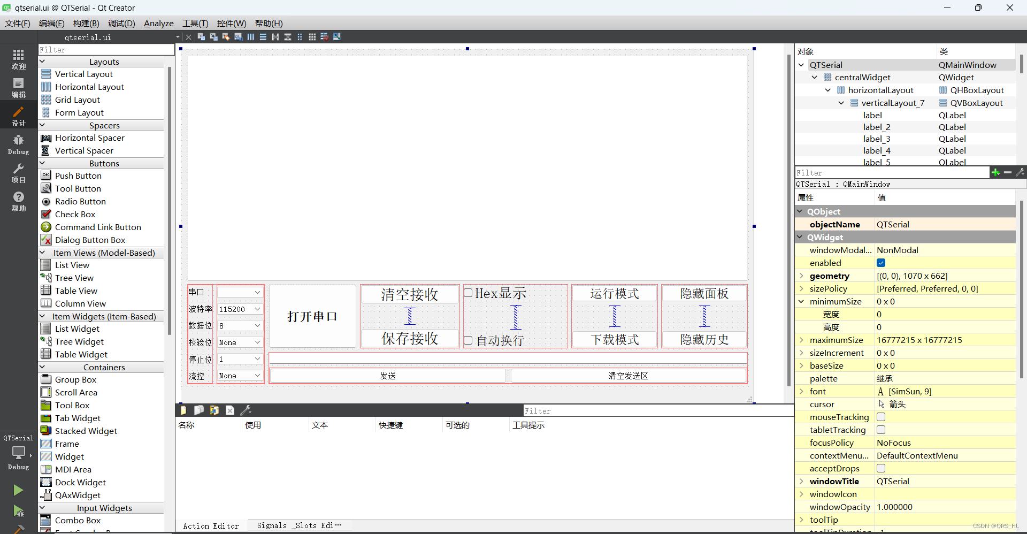Collapse the Buttons widget category
This screenshot has height=534, width=1027.
coord(42,163)
